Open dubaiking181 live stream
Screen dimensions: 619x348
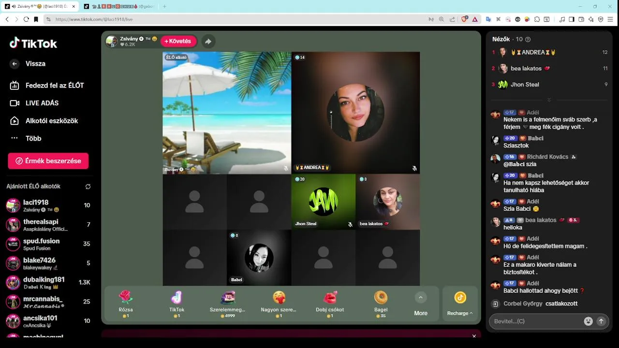pyautogui.click(x=48, y=283)
